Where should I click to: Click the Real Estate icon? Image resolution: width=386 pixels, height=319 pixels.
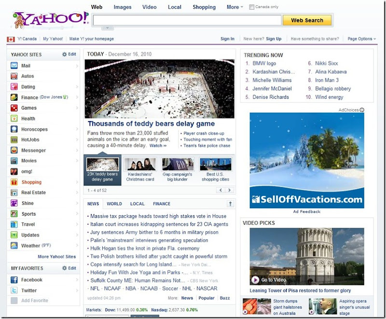[x=14, y=193]
